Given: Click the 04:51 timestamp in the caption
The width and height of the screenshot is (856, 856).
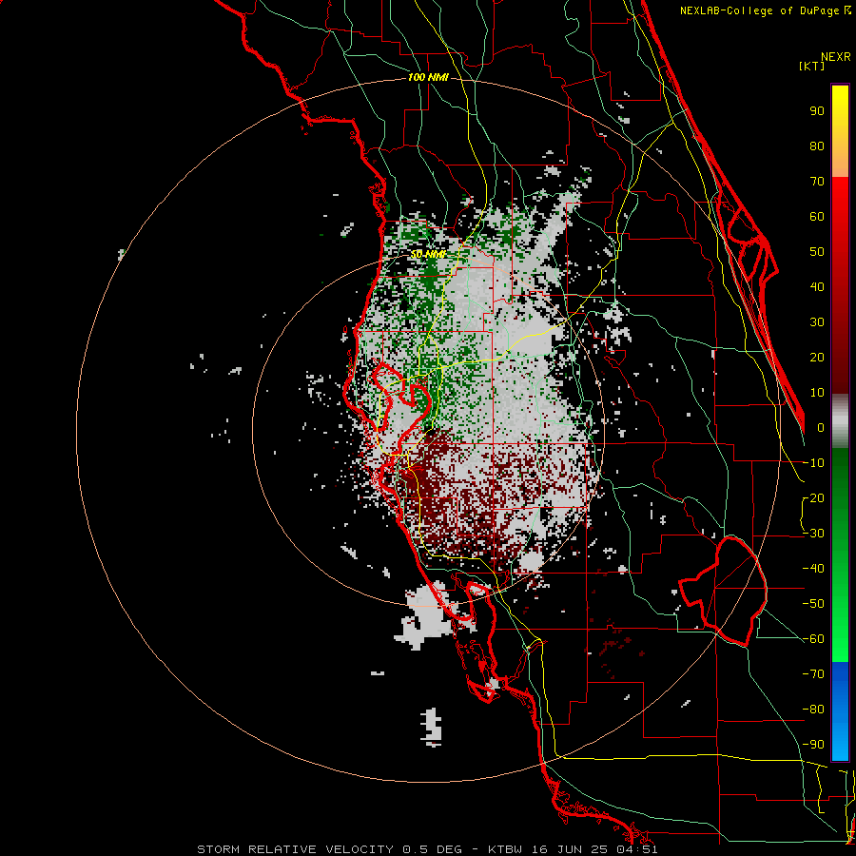Looking at the screenshot, I should 638,849.
